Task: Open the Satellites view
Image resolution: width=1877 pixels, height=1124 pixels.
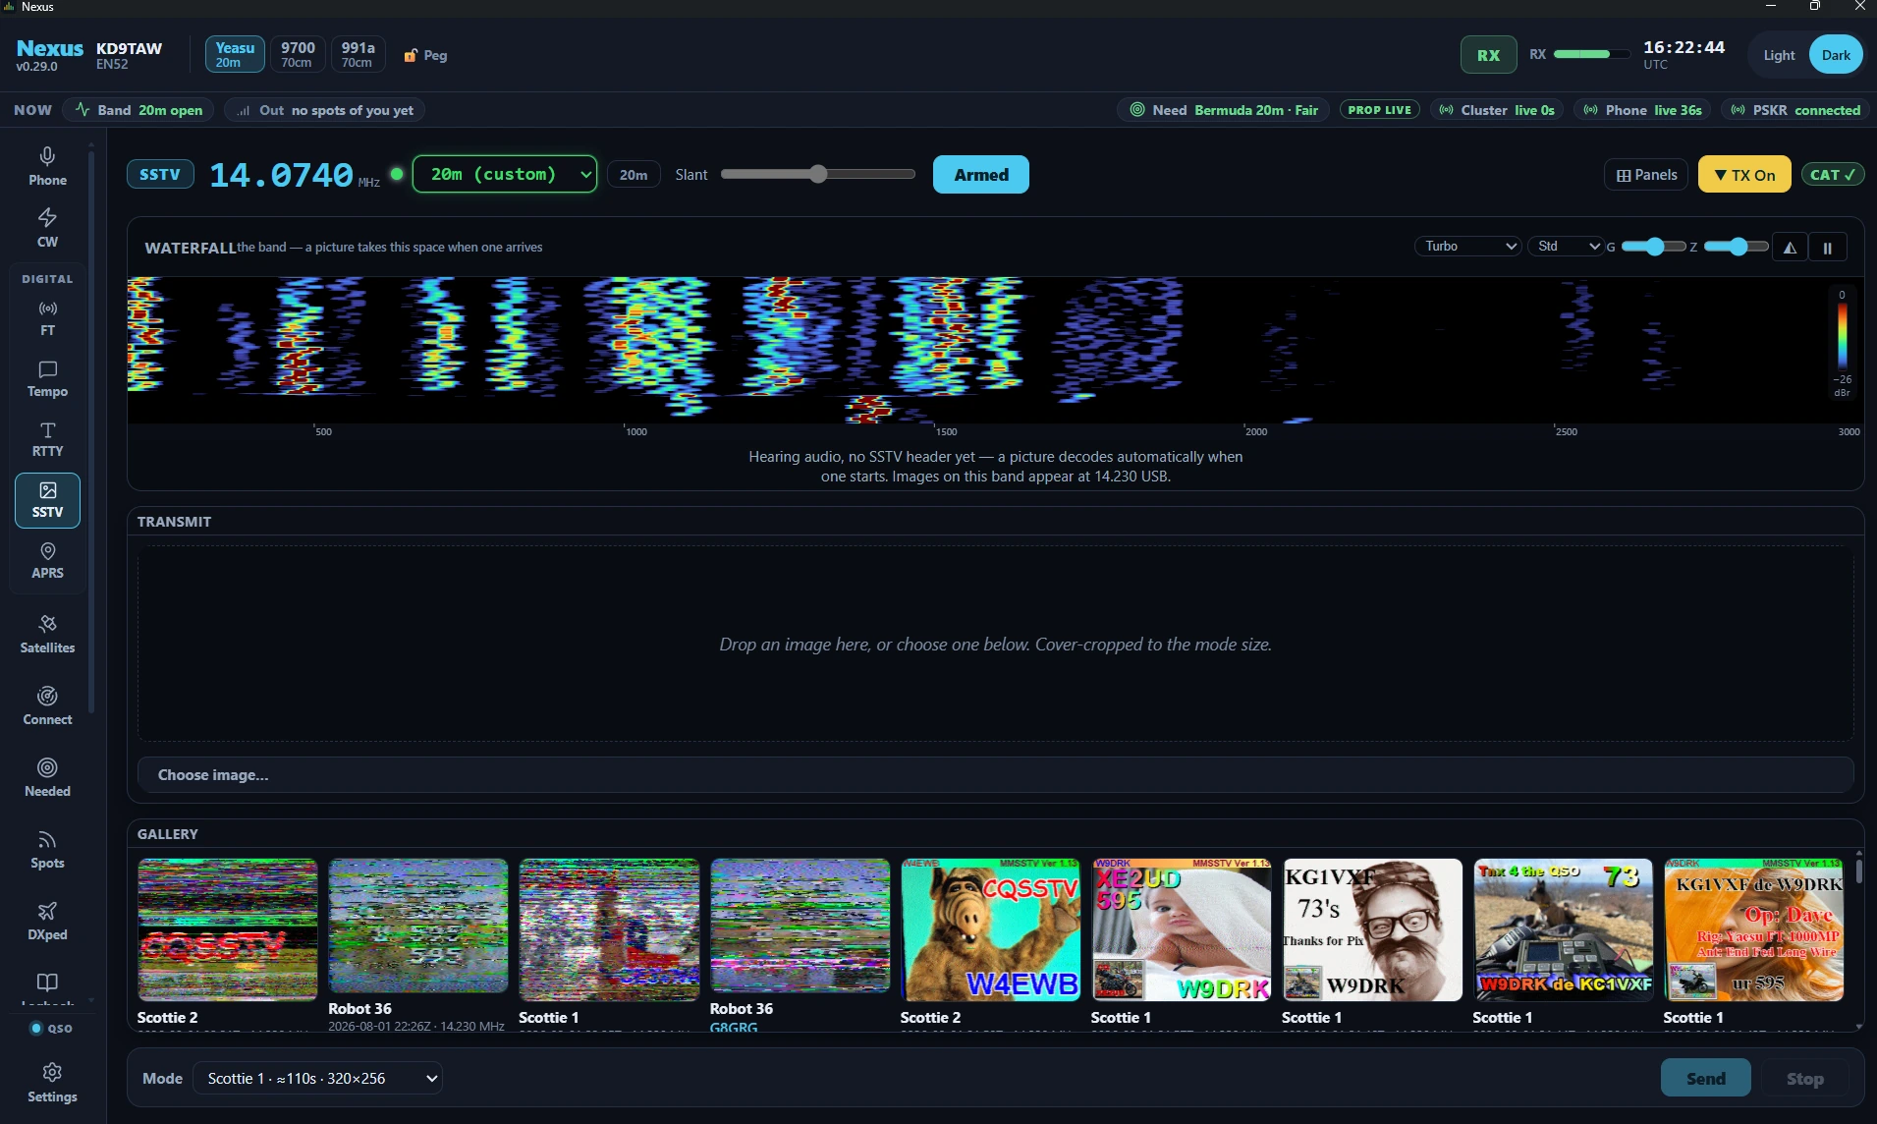Action: click(x=47, y=635)
